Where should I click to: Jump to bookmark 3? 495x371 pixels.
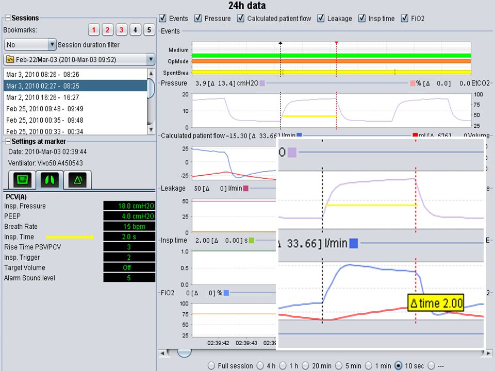tap(122, 30)
